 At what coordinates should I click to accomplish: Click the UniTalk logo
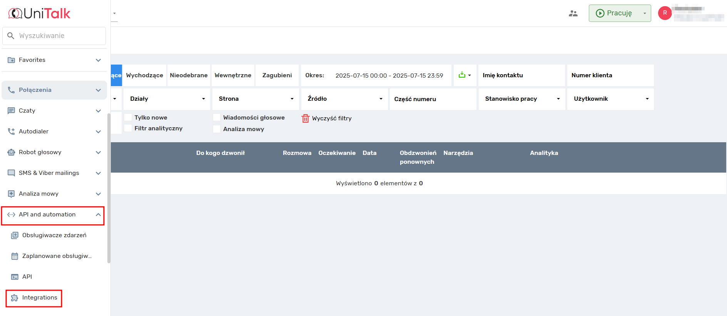[39, 13]
